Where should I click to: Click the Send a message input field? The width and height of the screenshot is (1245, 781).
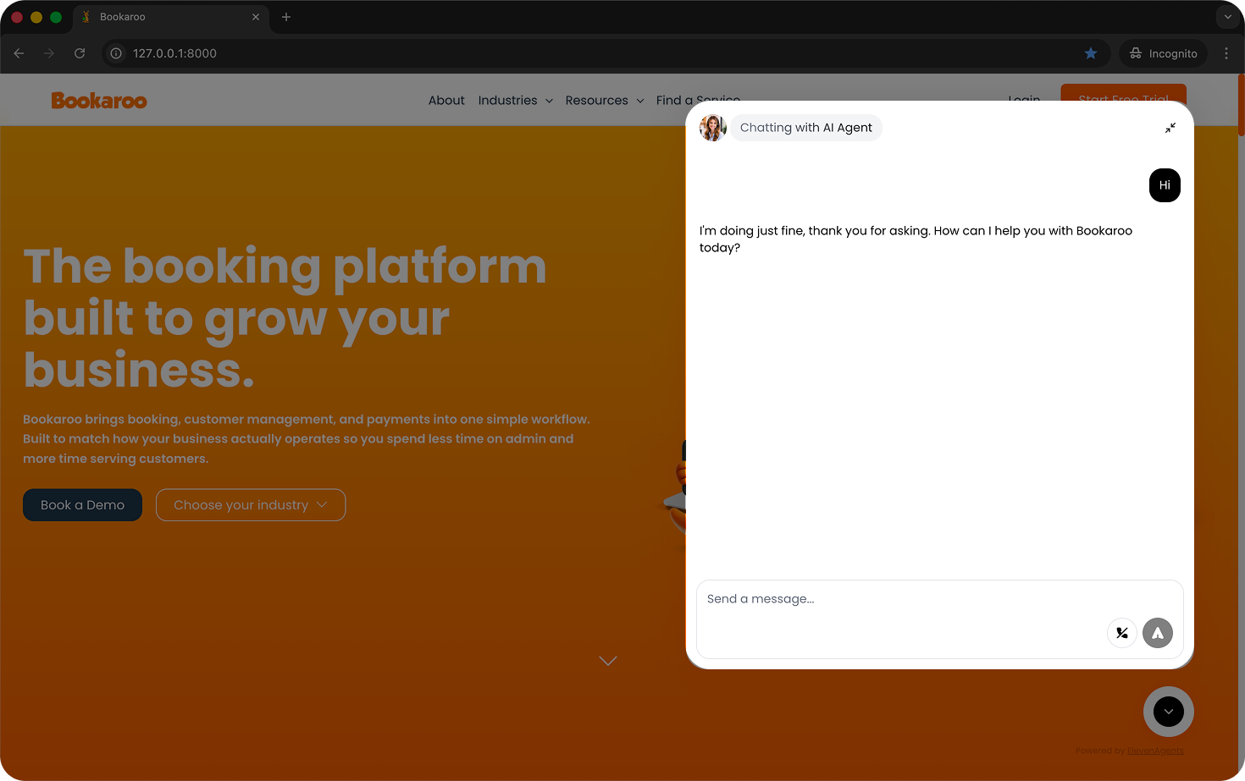coord(847,598)
